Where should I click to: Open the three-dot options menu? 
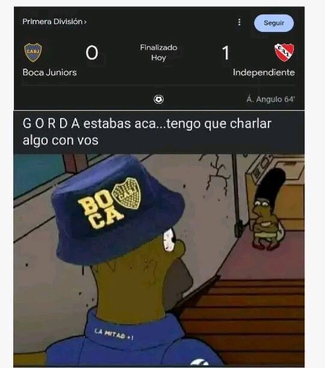[x=239, y=22]
